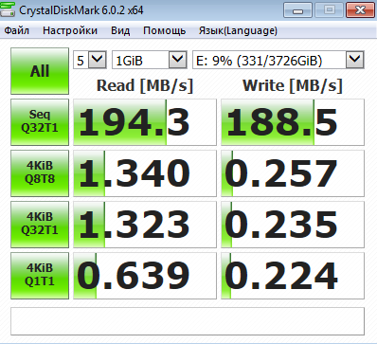Run all benchmarks with the All button

coord(40,71)
